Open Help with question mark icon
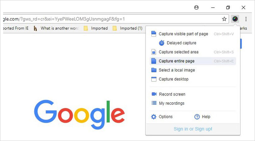The height and width of the screenshot is (141, 255). click(x=197, y=117)
